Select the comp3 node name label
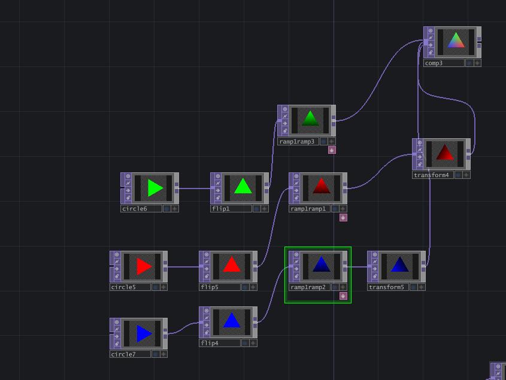Screen dimensions: 506x380 444,63
